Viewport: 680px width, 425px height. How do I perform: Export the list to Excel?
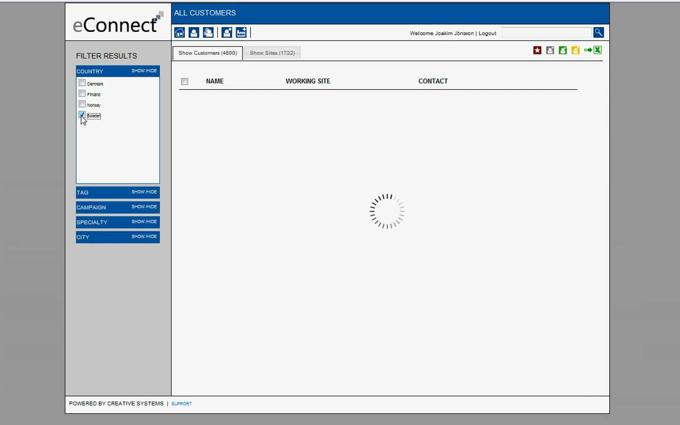593,50
